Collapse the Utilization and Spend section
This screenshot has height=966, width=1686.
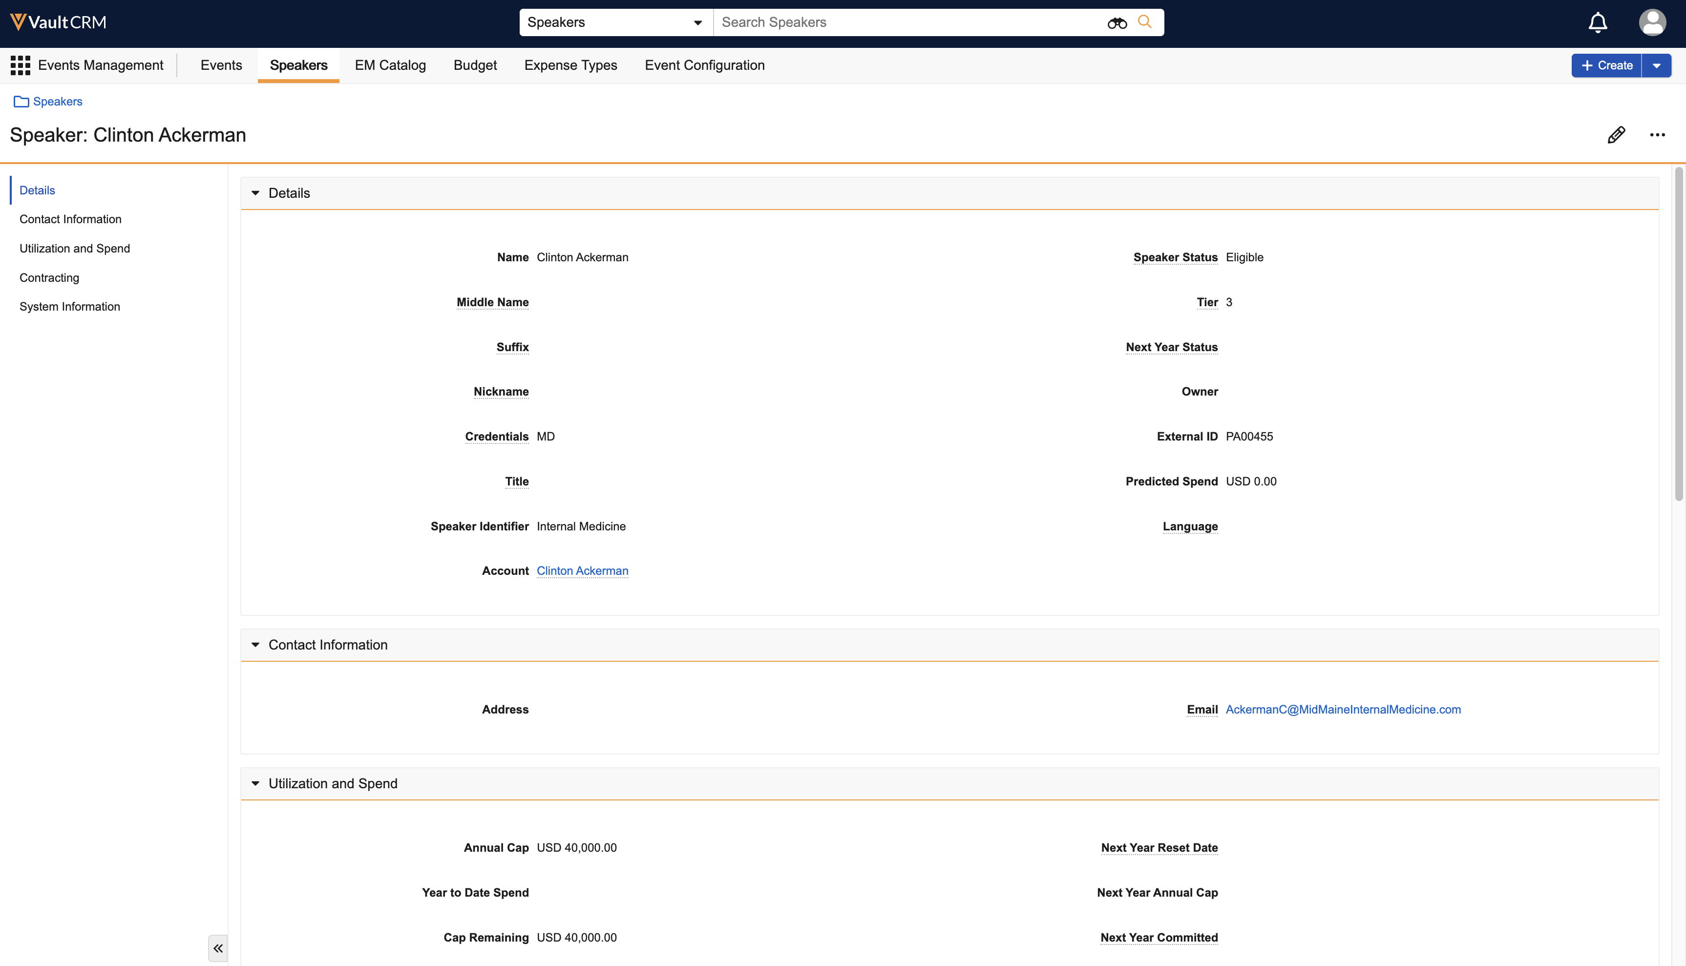tap(255, 783)
